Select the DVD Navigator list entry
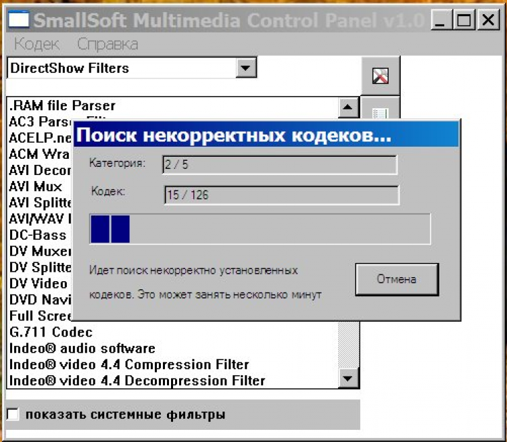Image resolution: width=507 pixels, height=442 pixels. click(x=40, y=299)
